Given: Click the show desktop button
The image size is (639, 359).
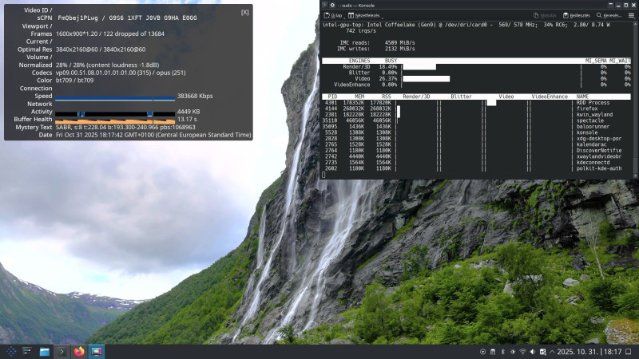Looking at the screenshot, I should tap(629, 352).
